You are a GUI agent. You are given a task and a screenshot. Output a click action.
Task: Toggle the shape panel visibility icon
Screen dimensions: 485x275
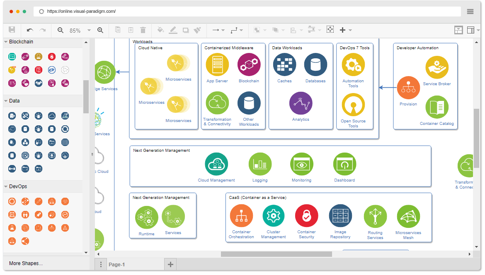pyautogui.click(x=458, y=30)
